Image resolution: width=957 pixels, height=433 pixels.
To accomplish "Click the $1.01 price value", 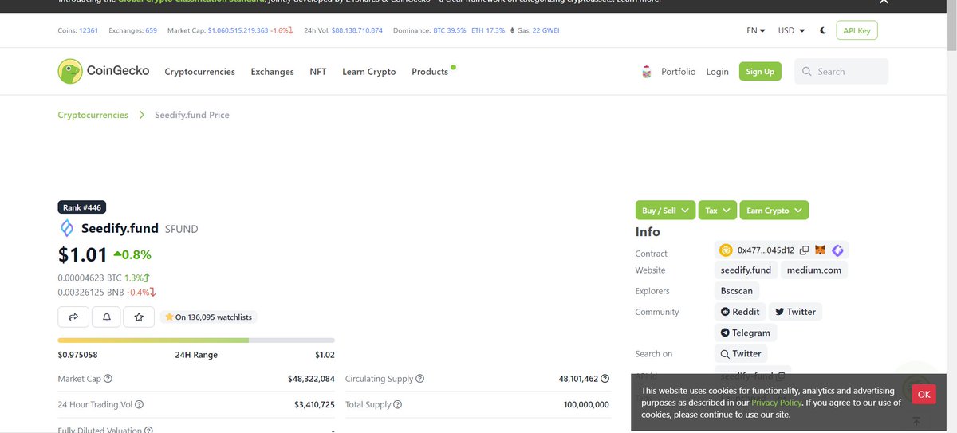I will 82,254.
